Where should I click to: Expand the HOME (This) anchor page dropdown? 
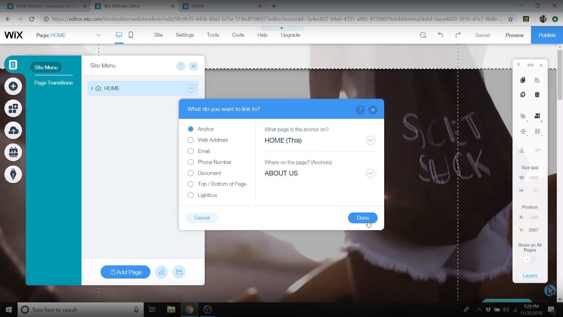click(x=371, y=141)
